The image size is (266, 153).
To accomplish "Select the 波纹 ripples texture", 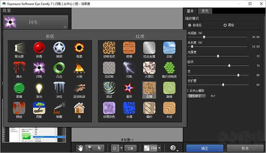I will 109,90.
